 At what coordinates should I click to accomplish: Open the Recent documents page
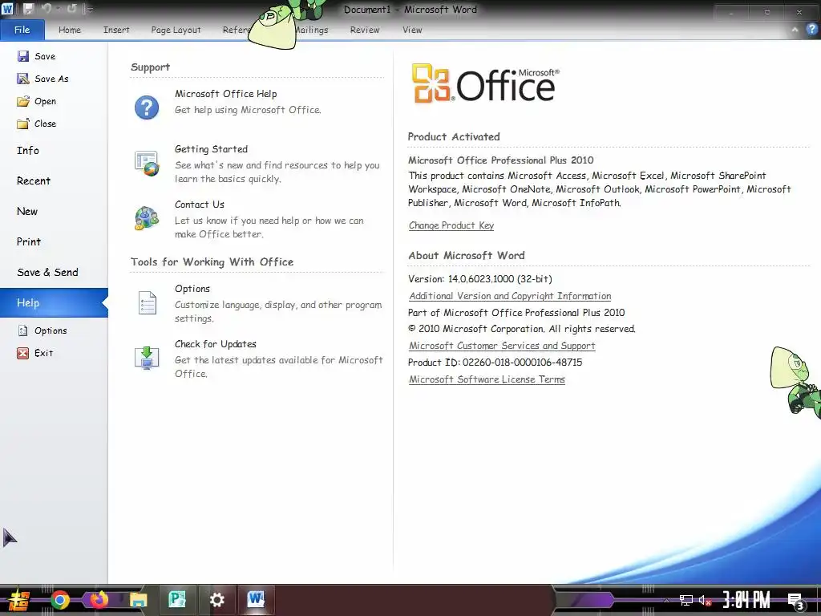tap(34, 181)
